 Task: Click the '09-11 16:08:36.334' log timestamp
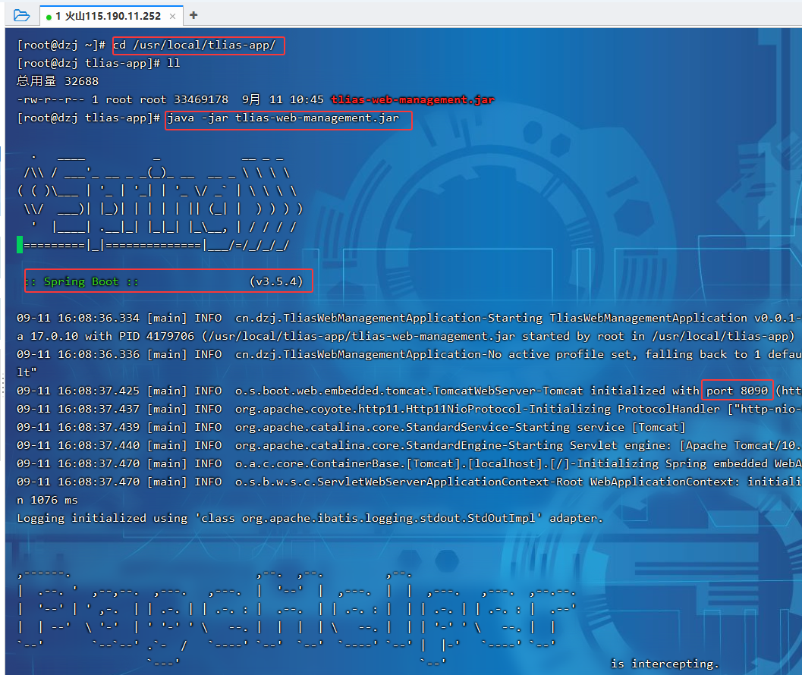click(77, 318)
